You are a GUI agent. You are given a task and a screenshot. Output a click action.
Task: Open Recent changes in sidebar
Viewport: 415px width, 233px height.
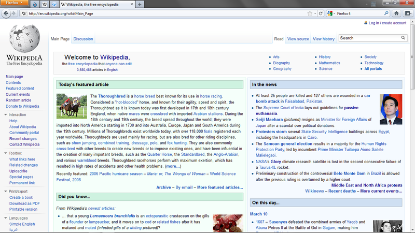click(23, 139)
